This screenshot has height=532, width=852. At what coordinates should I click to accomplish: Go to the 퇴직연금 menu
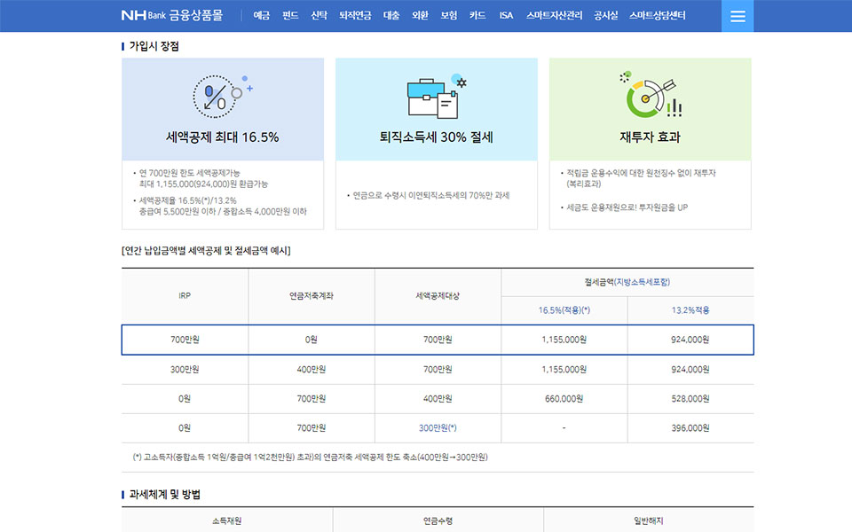[x=355, y=15]
